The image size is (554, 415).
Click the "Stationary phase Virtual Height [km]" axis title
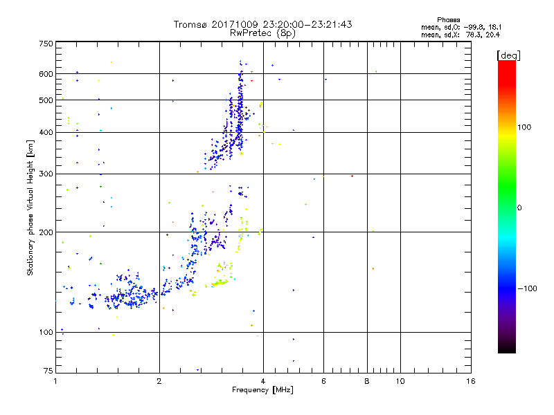tap(30, 207)
